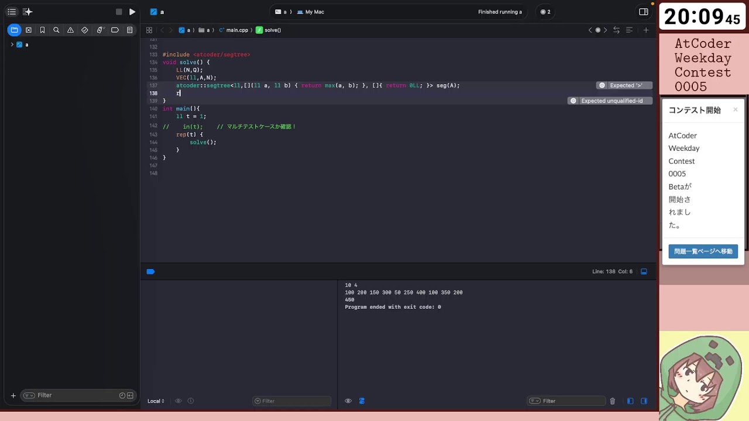The width and height of the screenshot is (749, 421).
Task: Go back in editor history
Action: click(162, 30)
